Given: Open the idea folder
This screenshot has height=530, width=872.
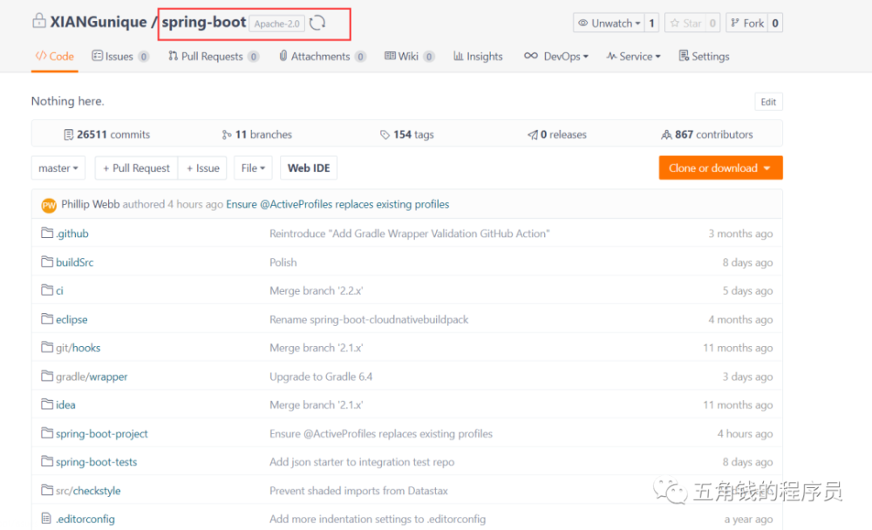Looking at the screenshot, I should point(65,405).
